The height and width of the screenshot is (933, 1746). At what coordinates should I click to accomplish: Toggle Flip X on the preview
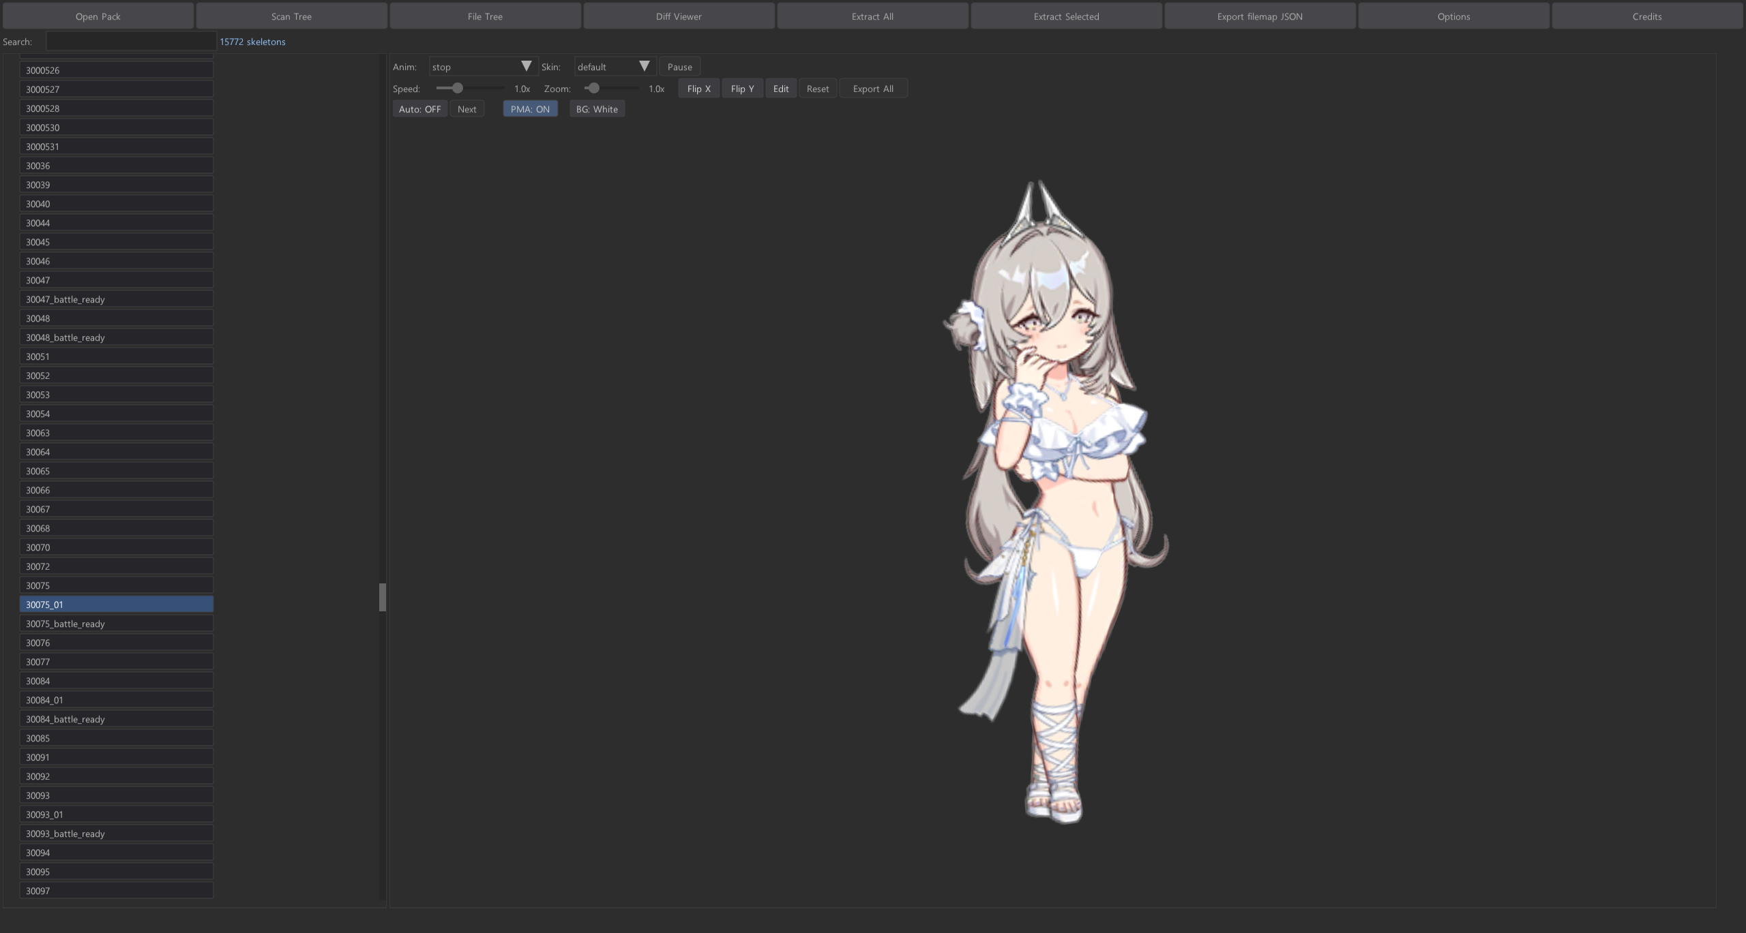(698, 89)
